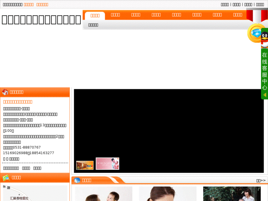Viewport: 268px width, 201px height.
Task: Click the phone number 0531-88870767
Action: coord(27,147)
